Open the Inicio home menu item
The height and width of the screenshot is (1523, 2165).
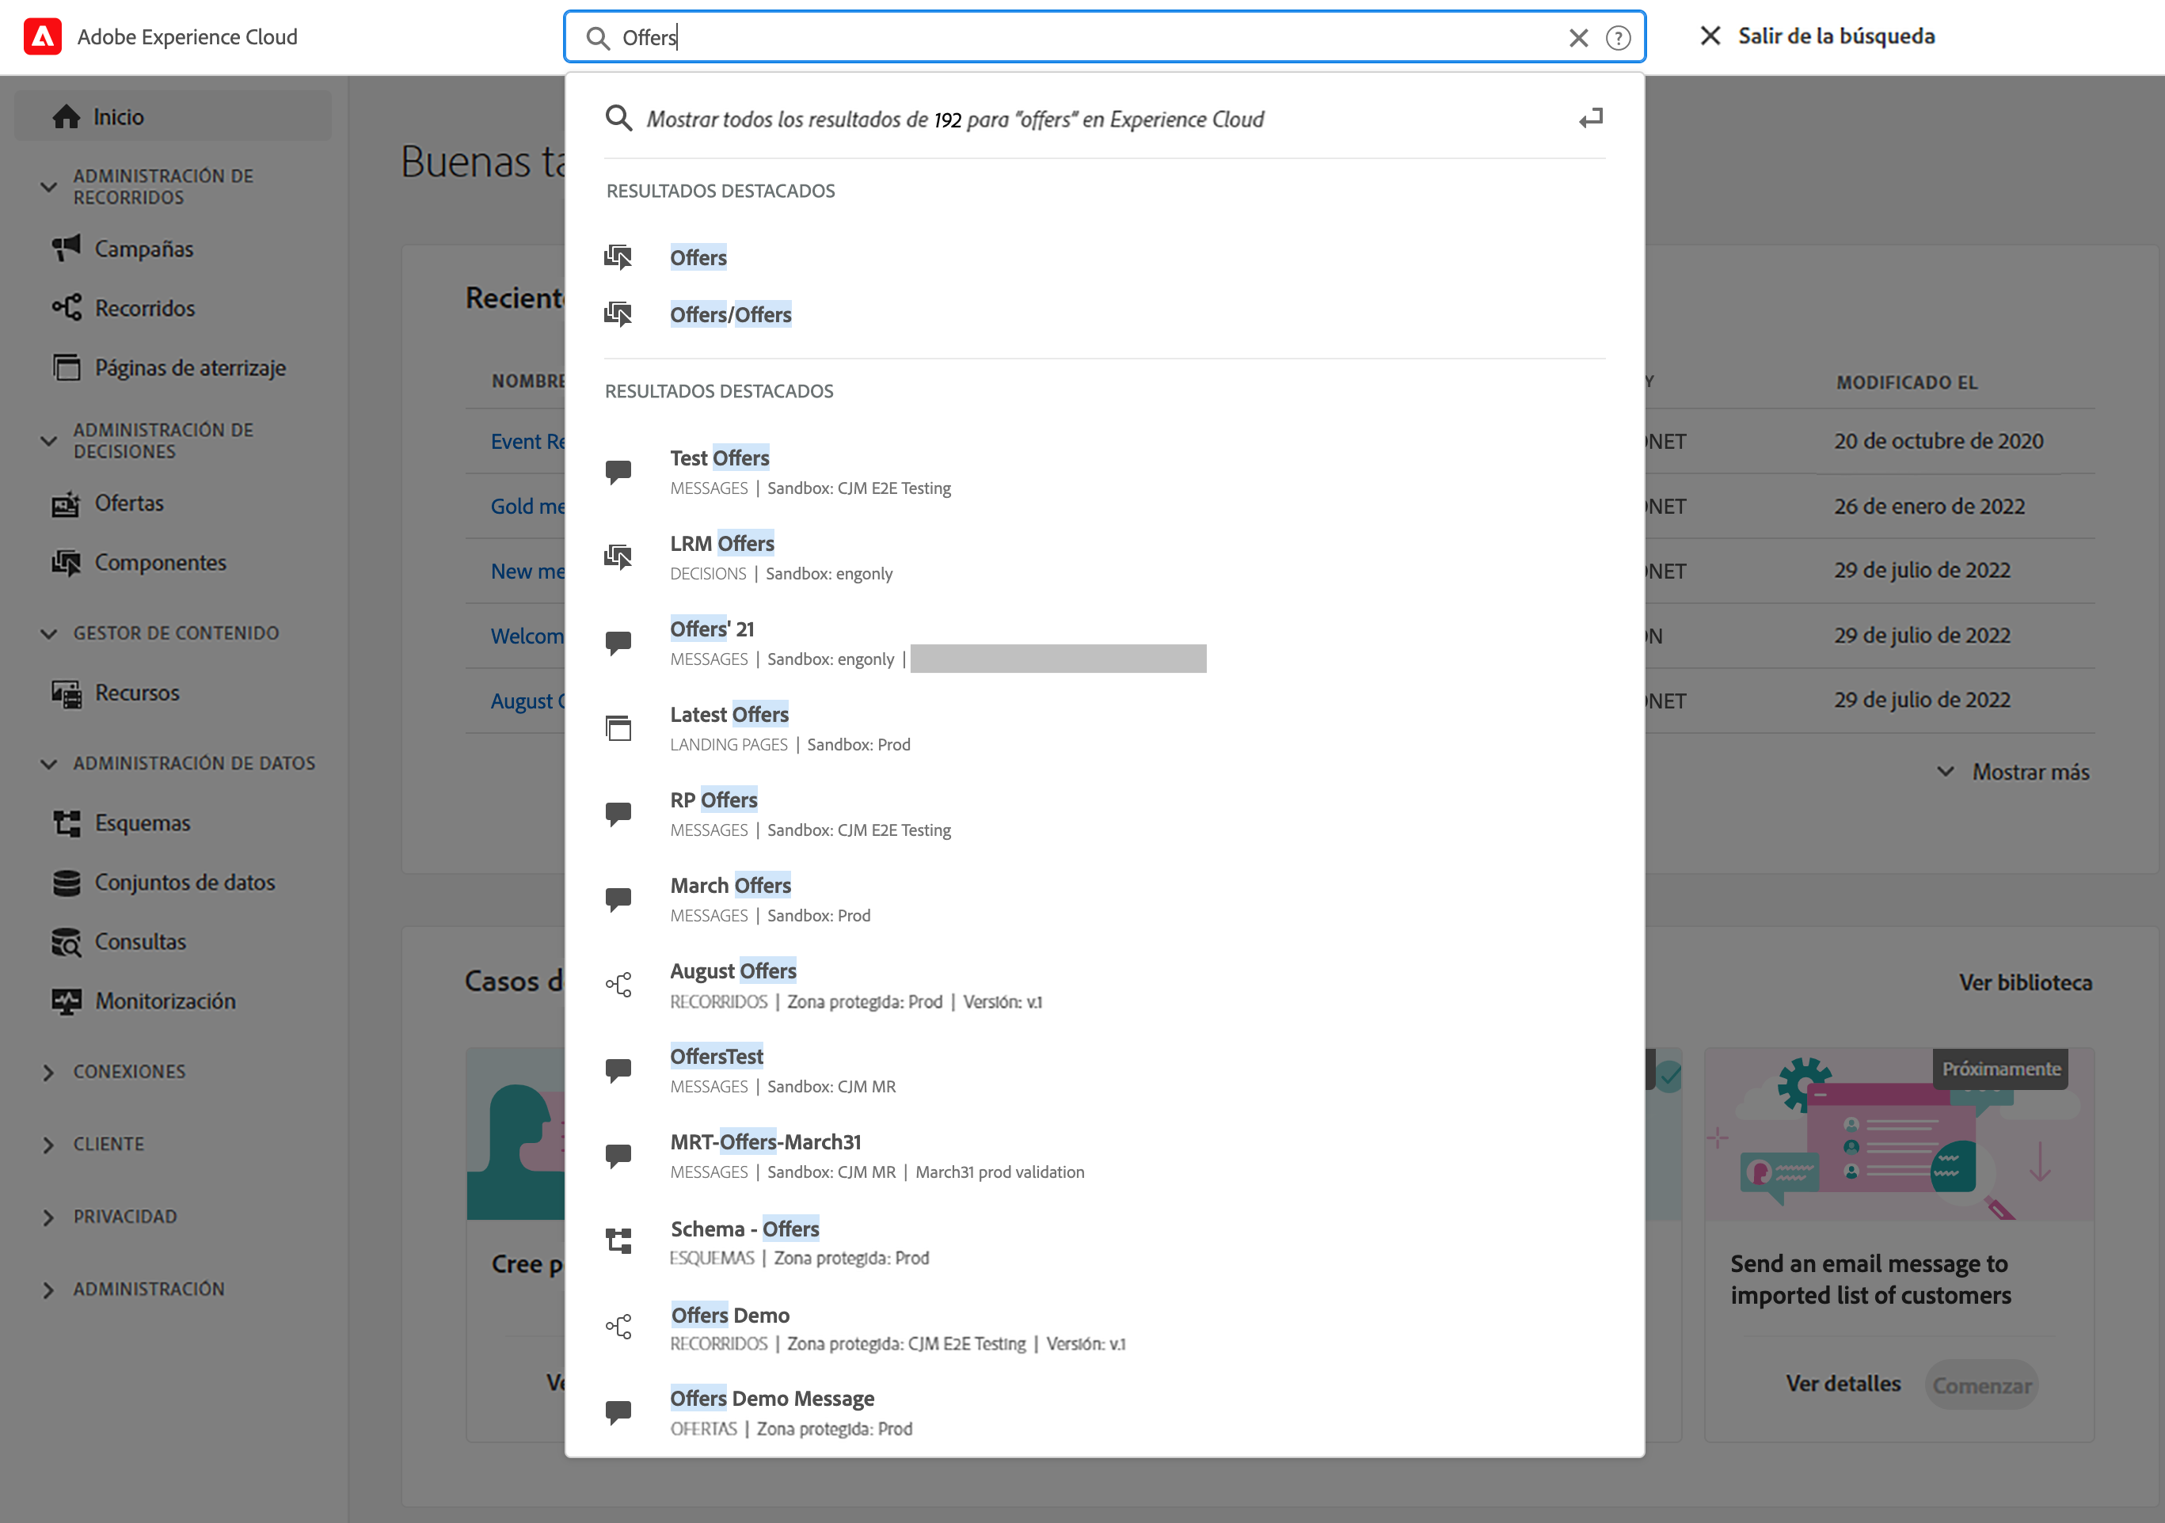(118, 117)
